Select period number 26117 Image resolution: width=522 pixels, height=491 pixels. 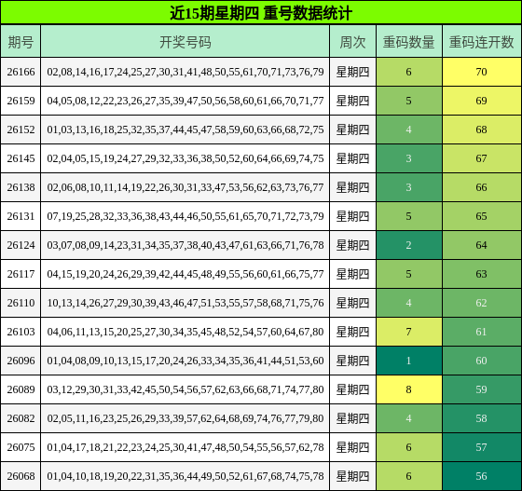point(21,274)
